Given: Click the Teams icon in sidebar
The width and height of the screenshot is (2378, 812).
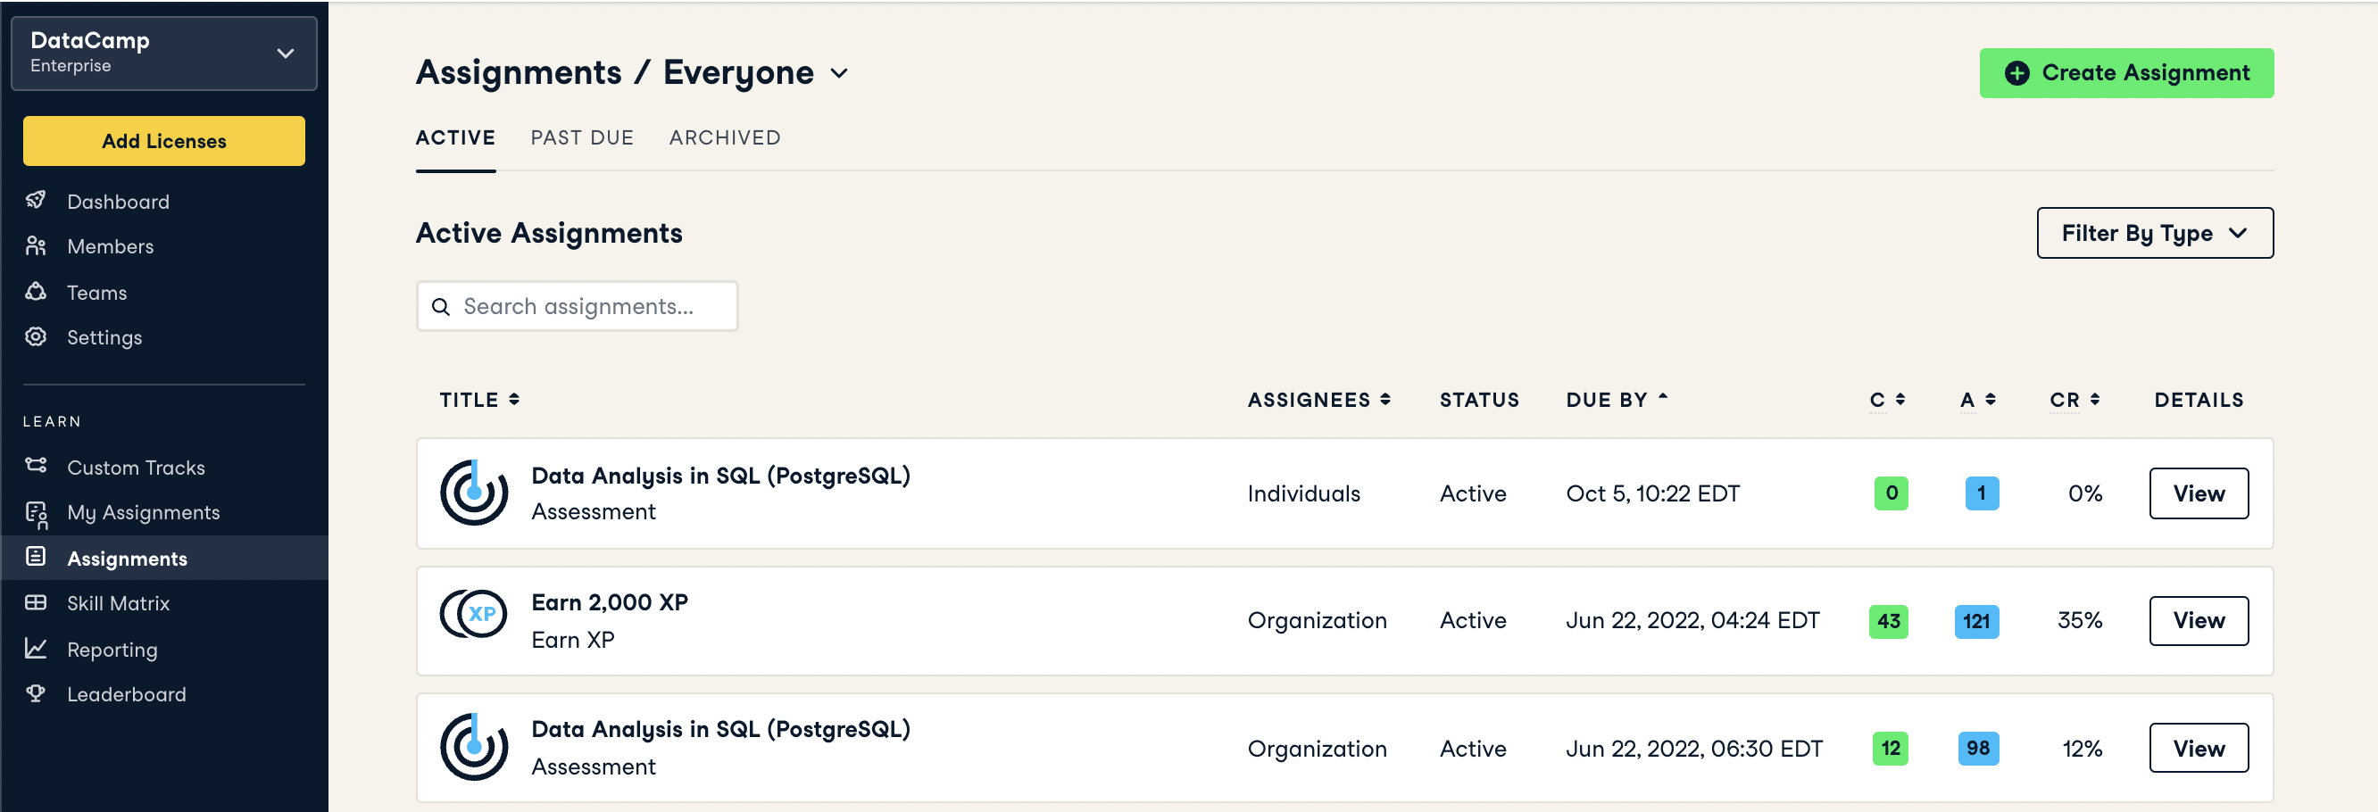Looking at the screenshot, I should [x=36, y=292].
